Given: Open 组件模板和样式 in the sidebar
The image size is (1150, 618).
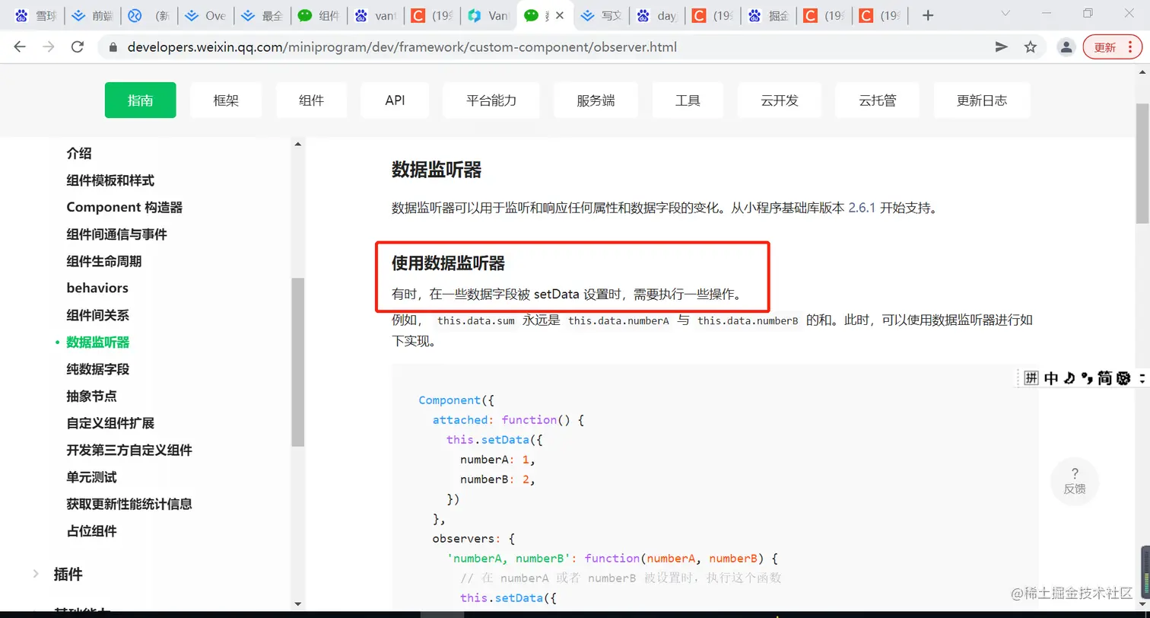Looking at the screenshot, I should [x=110, y=180].
